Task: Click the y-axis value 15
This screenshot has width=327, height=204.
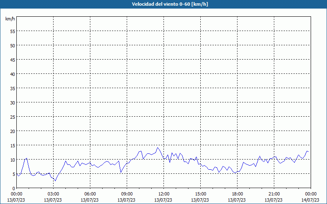Action: click(x=13, y=146)
